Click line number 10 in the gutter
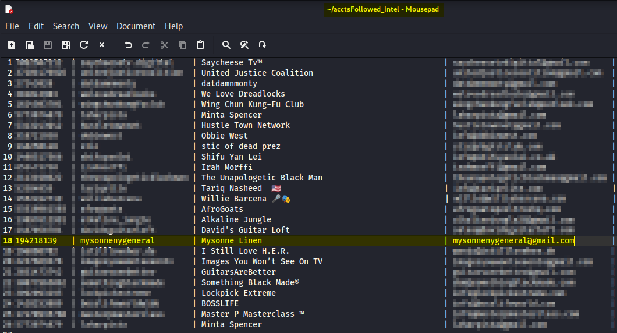 point(8,157)
